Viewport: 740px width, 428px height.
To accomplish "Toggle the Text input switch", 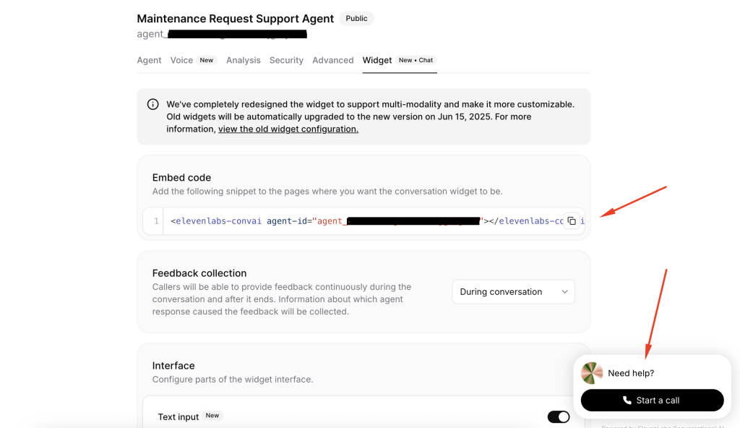I will pos(559,416).
